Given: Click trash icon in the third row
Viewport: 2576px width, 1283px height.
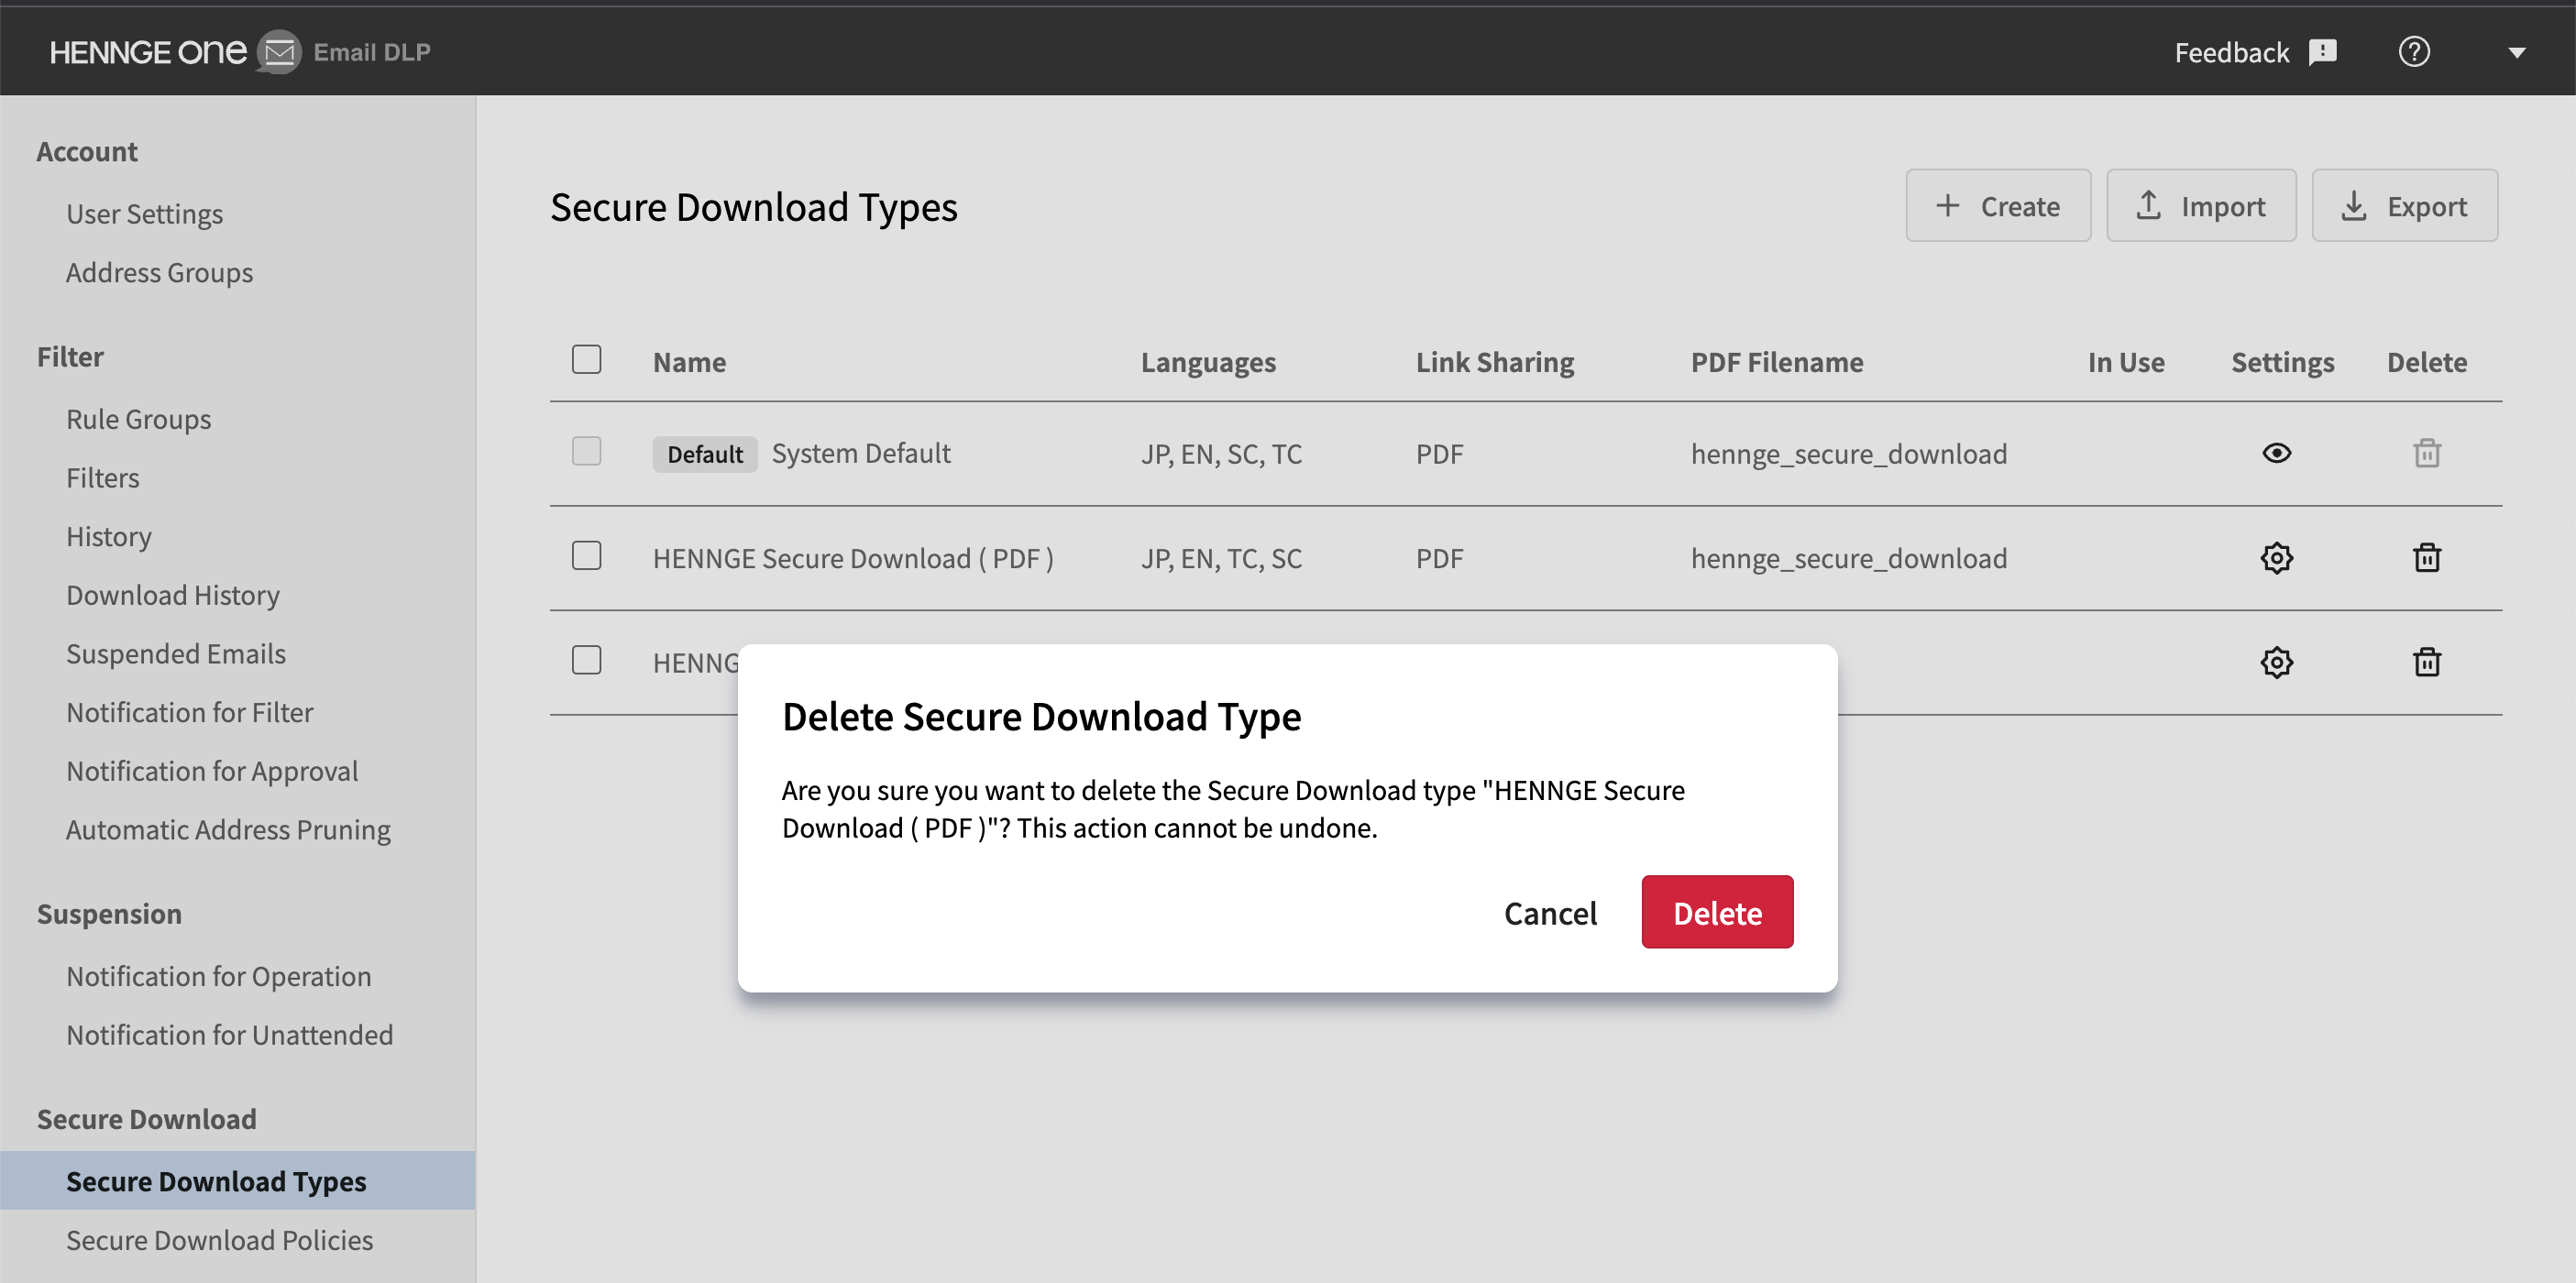Looking at the screenshot, I should click(x=2427, y=662).
